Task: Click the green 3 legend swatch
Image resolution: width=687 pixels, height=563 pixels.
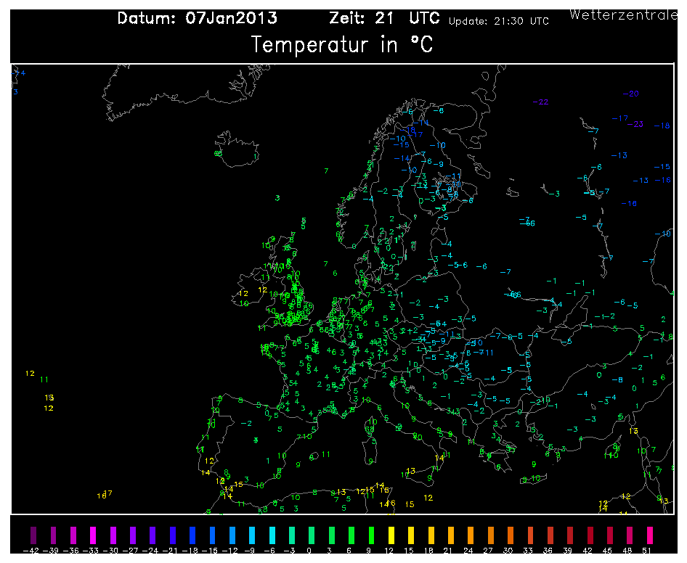Action: point(332,535)
